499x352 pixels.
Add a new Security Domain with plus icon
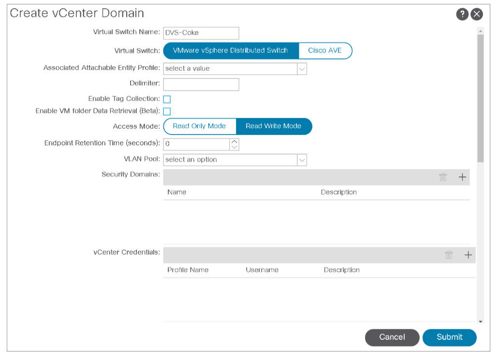(x=462, y=177)
